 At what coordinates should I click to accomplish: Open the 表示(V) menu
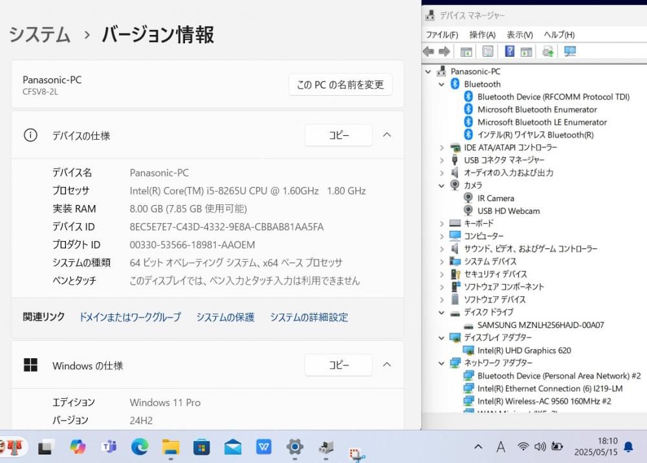tap(520, 35)
